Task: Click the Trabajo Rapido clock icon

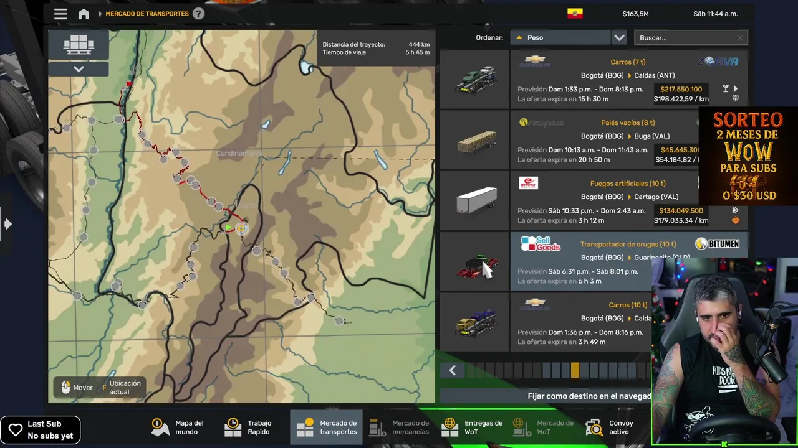Action: (x=233, y=427)
